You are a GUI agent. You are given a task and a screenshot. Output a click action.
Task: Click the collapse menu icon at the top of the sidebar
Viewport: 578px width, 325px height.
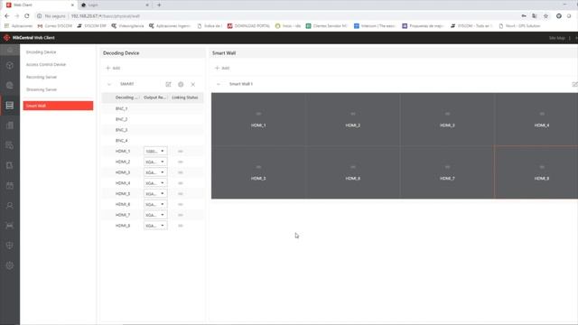coord(10,51)
